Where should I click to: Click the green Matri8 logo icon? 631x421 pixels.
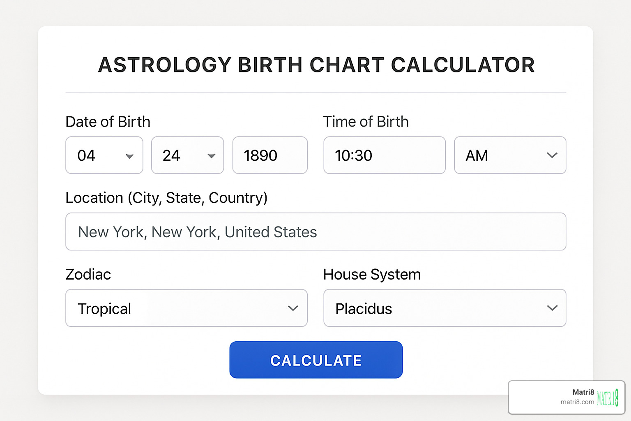[x=607, y=398]
